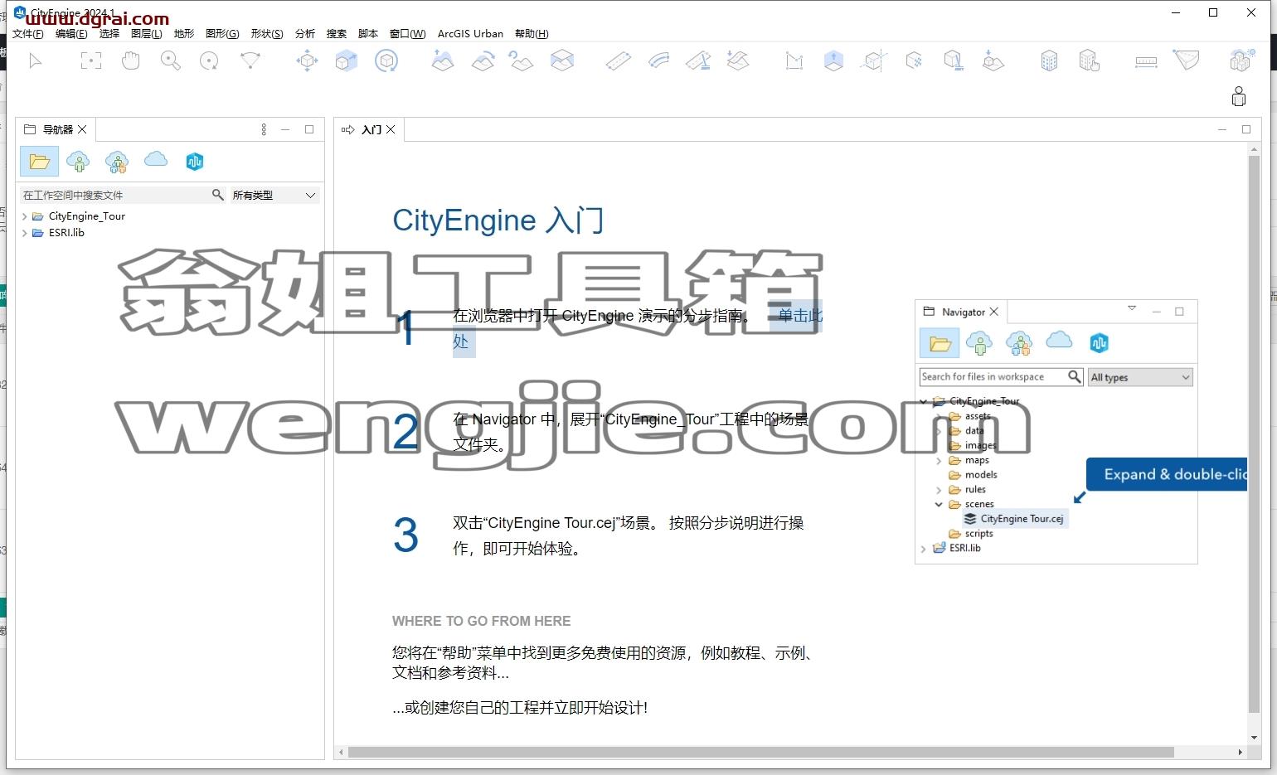
Task: Activate the scale transform tool
Action: click(347, 61)
